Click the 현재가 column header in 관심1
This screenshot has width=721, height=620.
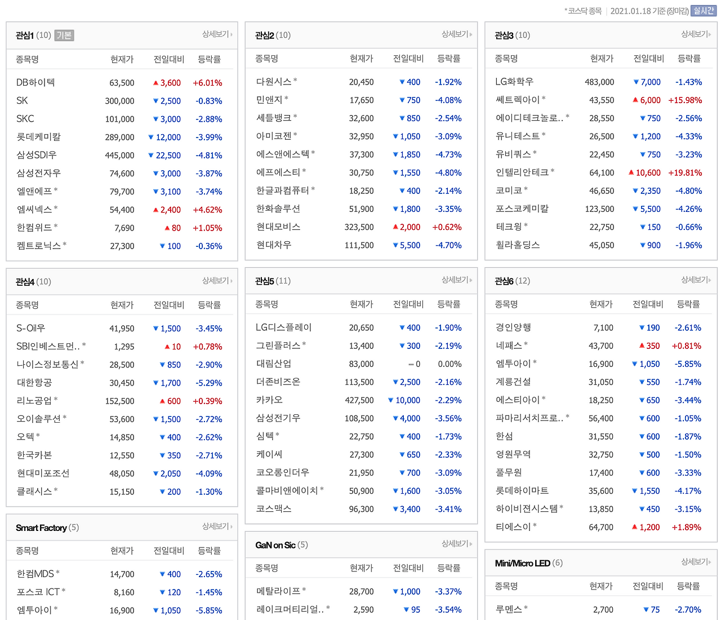(x=121, y=59)
